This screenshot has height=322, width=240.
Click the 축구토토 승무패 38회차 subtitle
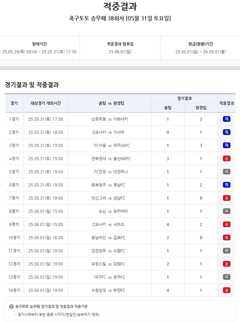[120, 18]
